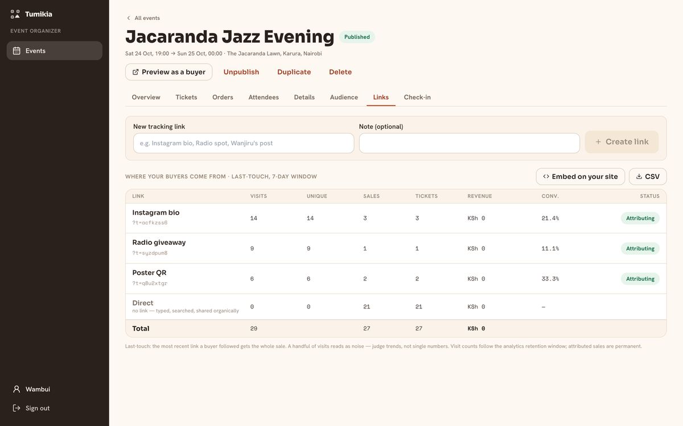The width and height of the screenshot is (683, 426).
Task: Click the Instagram bio link name
Action: 156,212
